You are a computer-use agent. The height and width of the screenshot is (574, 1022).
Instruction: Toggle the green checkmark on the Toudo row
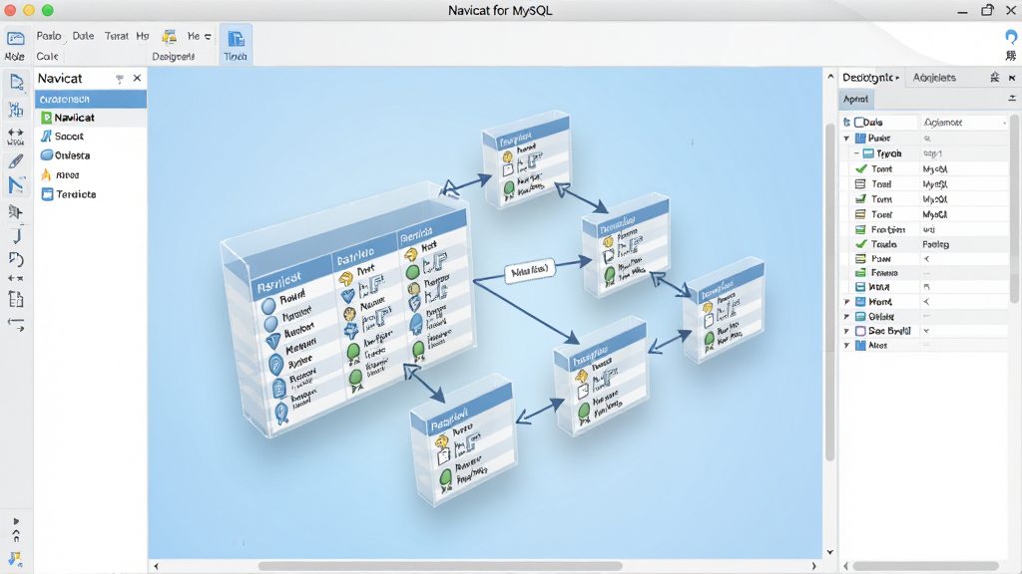(861, 244)
